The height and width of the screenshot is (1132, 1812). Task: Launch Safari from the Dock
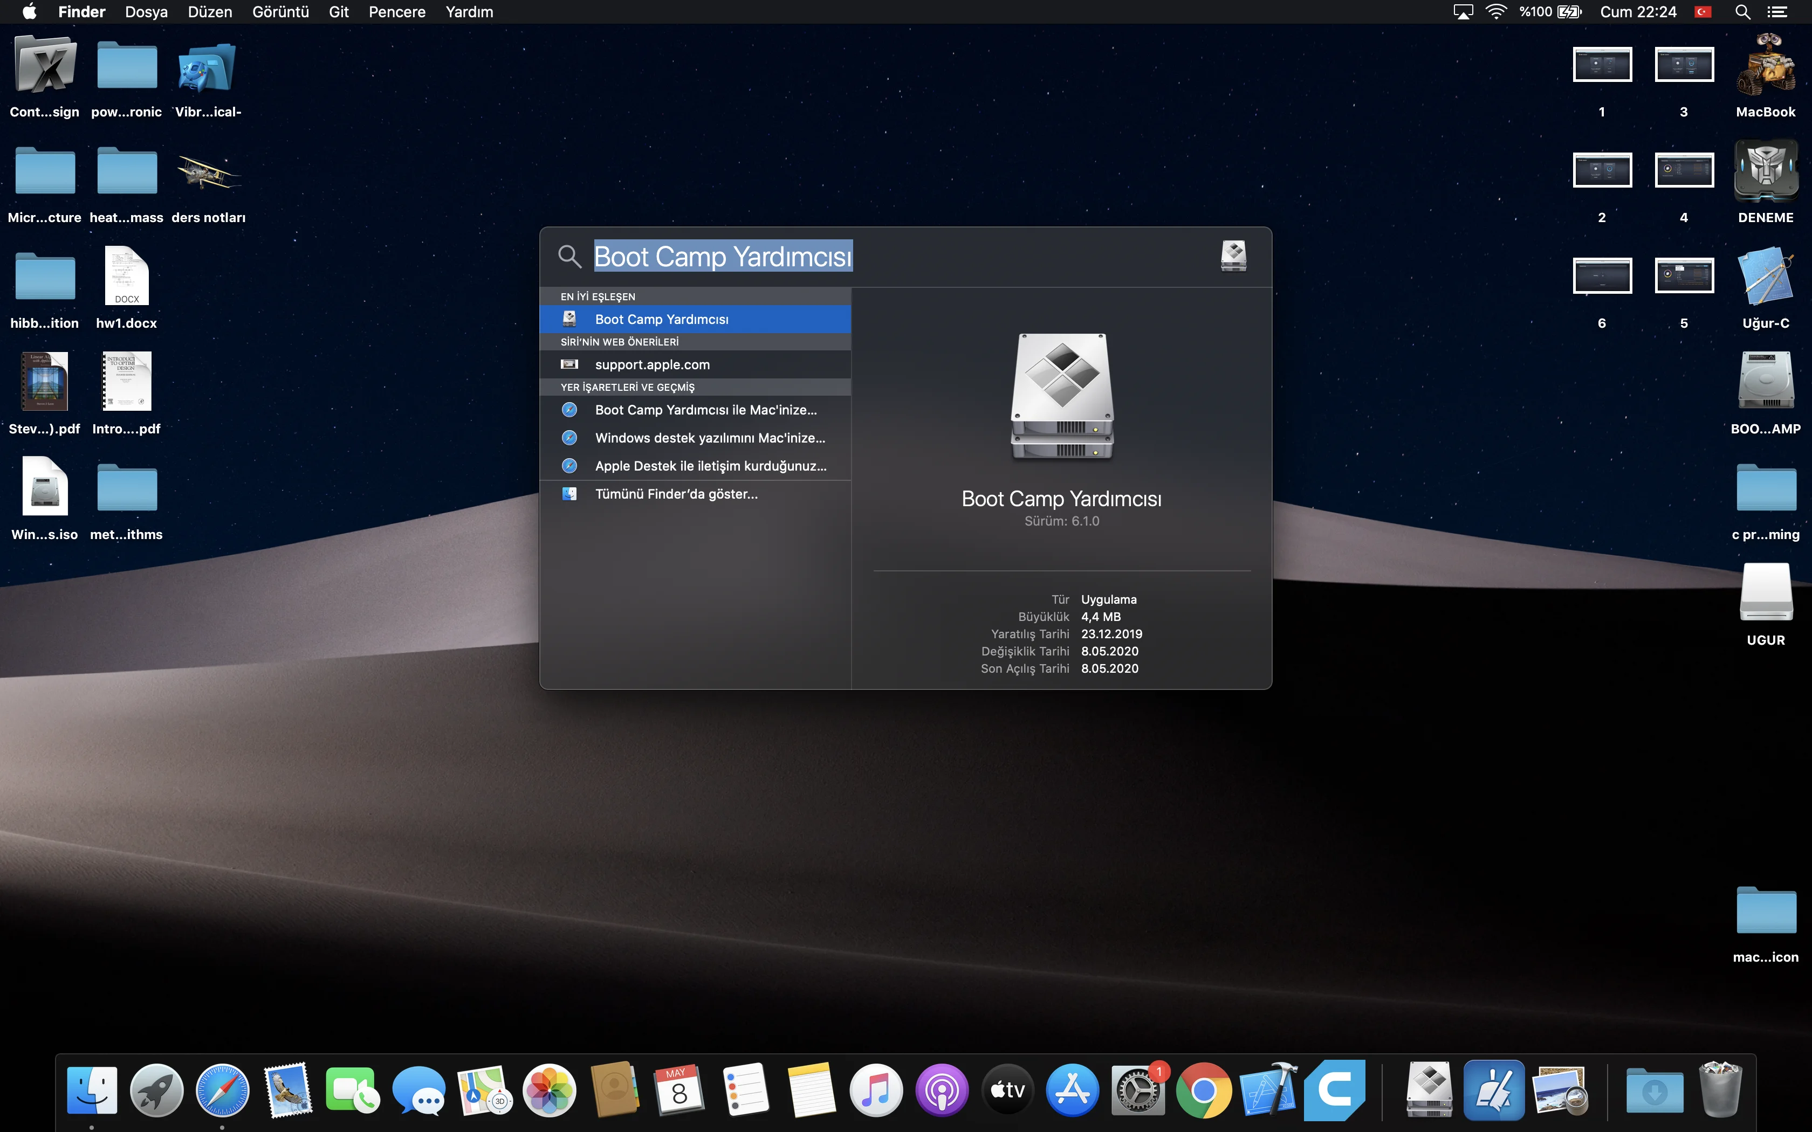(x=222, y=1090)
